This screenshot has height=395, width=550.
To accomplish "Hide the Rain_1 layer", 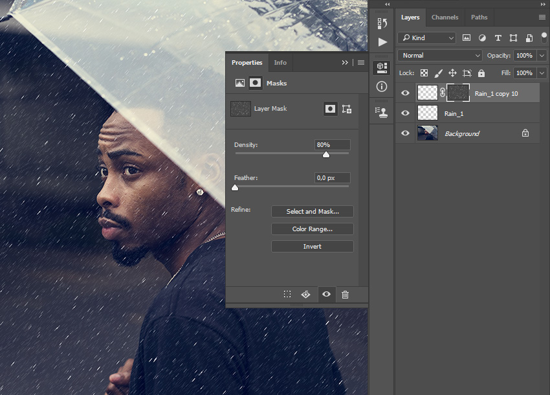I will tap(405, 113).
